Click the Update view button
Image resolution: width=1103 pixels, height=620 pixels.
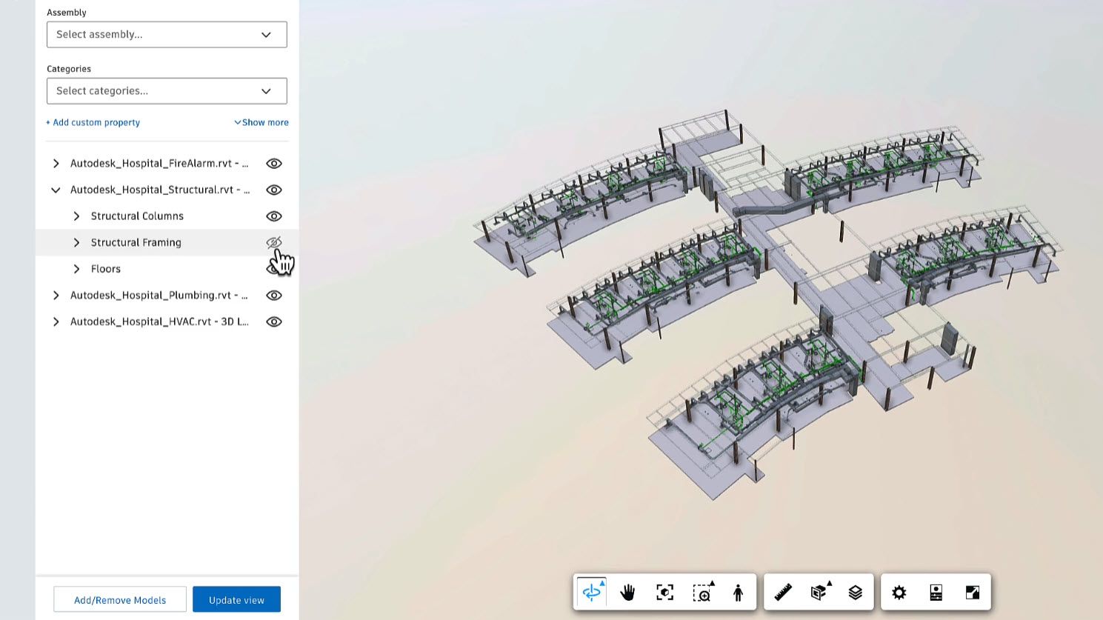(236, 600)
